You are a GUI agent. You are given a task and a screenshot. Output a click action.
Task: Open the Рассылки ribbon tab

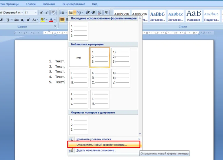point(49,4)
